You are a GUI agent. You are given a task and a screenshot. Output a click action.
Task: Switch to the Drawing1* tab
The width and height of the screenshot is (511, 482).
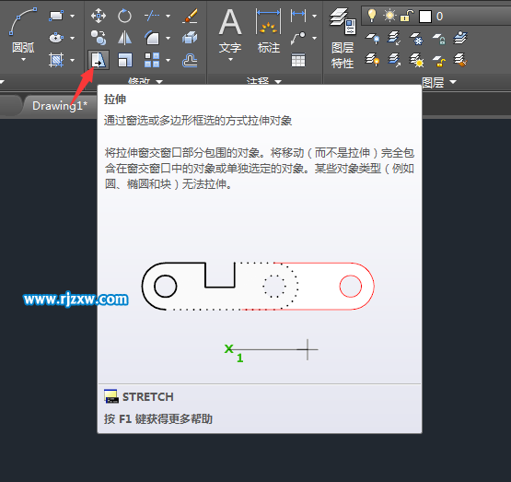[60, 106]
